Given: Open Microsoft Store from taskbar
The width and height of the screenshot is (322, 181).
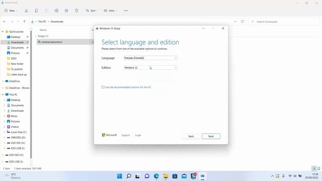Looking at the screenshot, I should 175,176.
